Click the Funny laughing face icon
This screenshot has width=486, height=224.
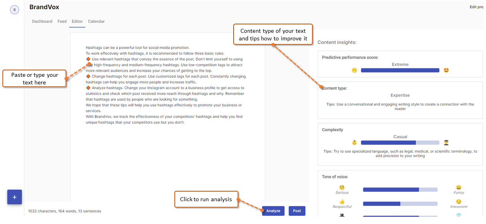coord(459,187)
